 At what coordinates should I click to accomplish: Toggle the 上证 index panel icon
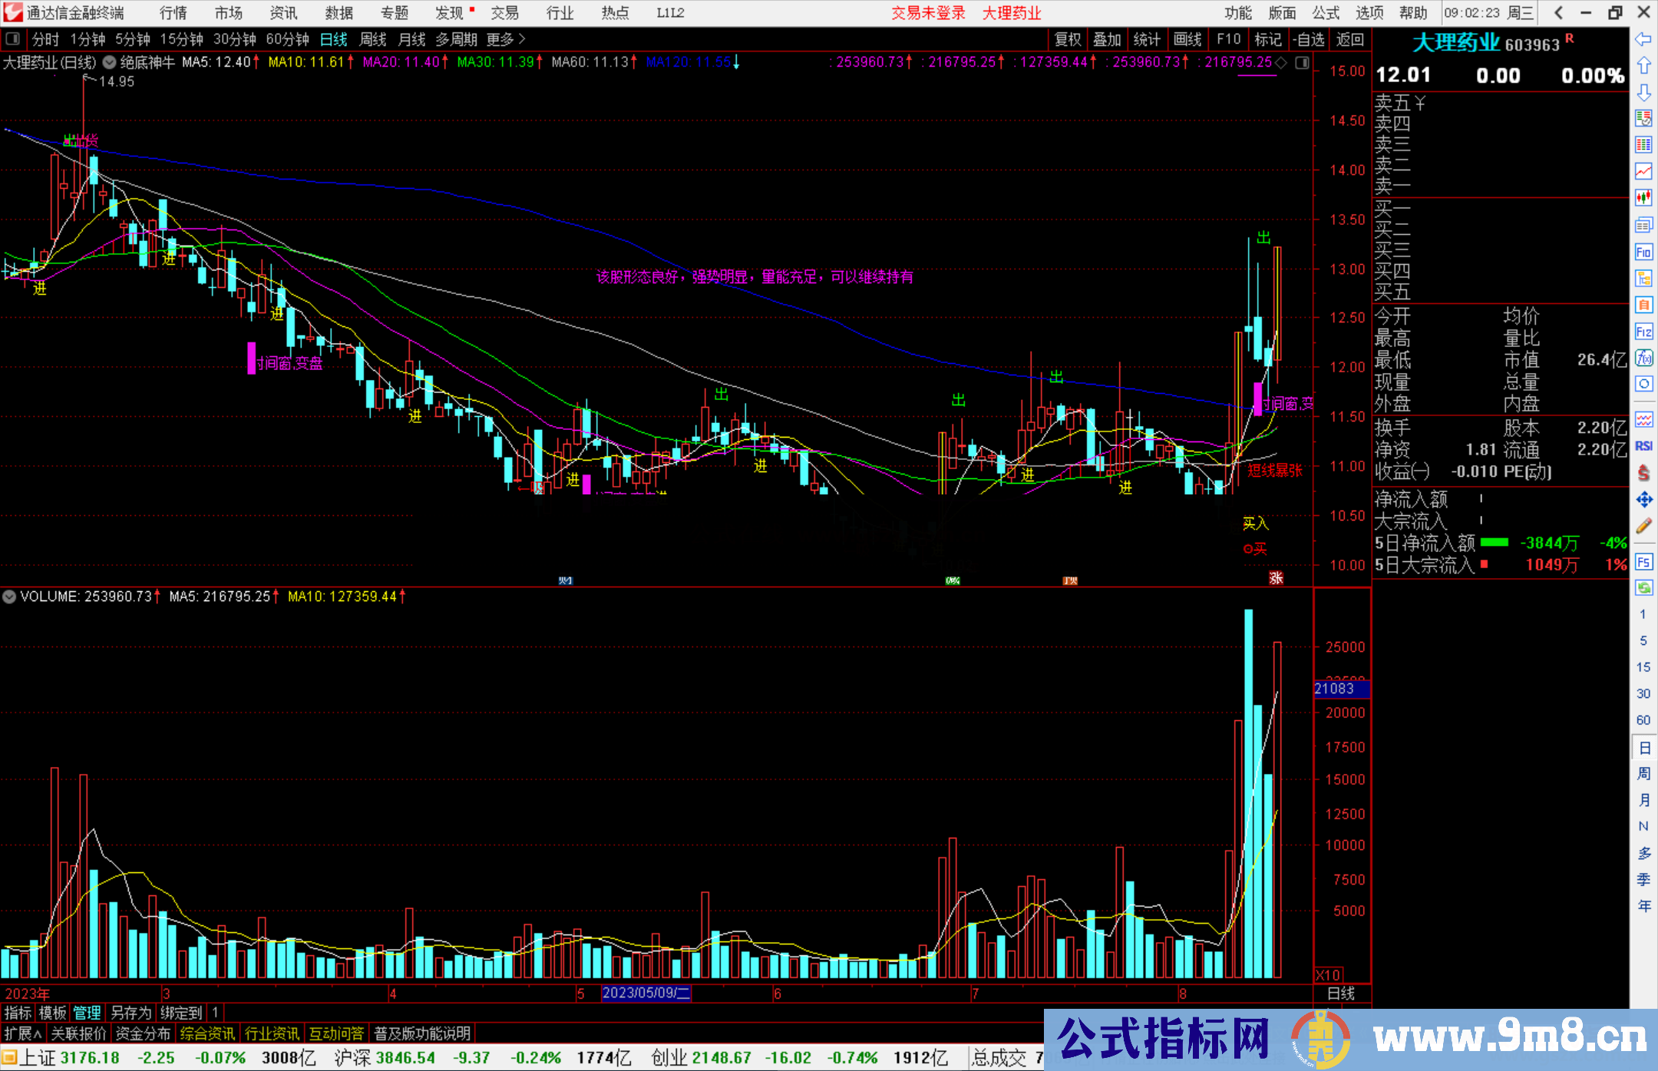click(x=9, y=1058)
